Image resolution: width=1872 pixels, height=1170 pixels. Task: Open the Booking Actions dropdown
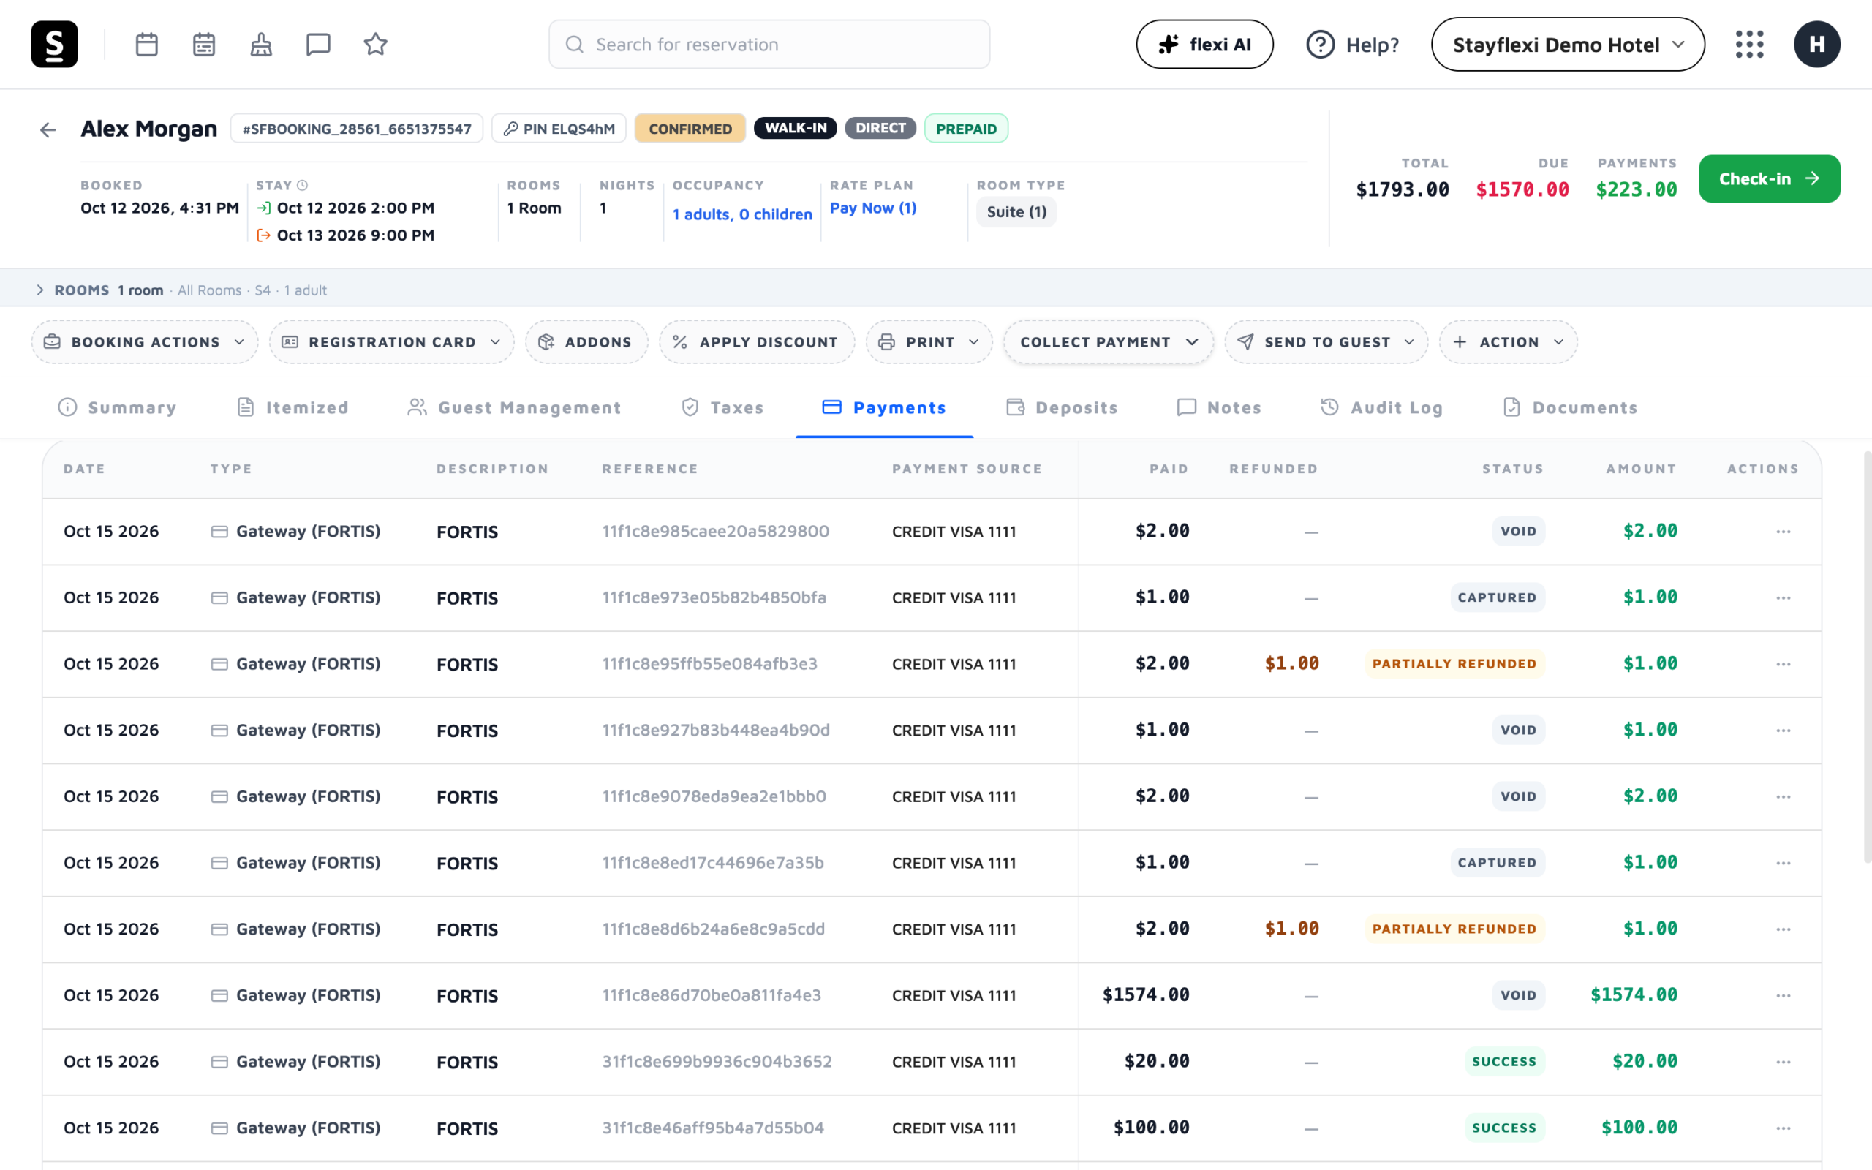tap(145, 342)
